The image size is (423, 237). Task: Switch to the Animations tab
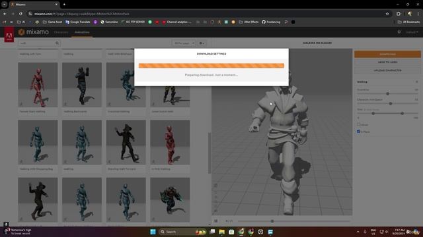point(82,32)
